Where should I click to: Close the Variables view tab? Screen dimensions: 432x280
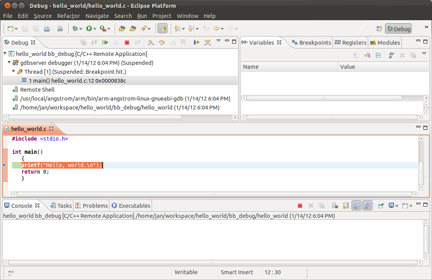pos(279,42)
